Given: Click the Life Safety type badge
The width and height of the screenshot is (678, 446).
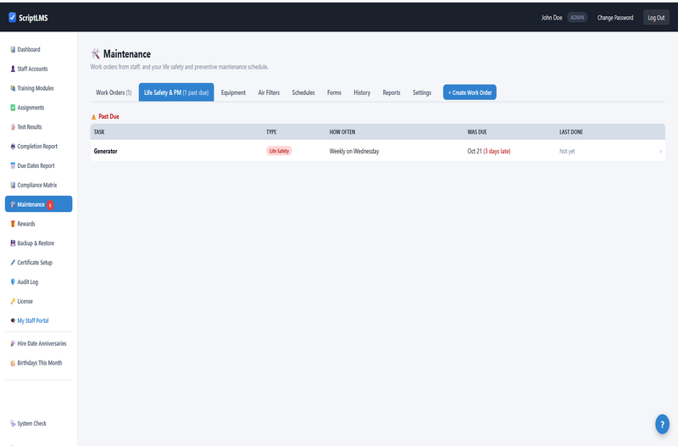Looking at the screenshot, I should [279, 151].
